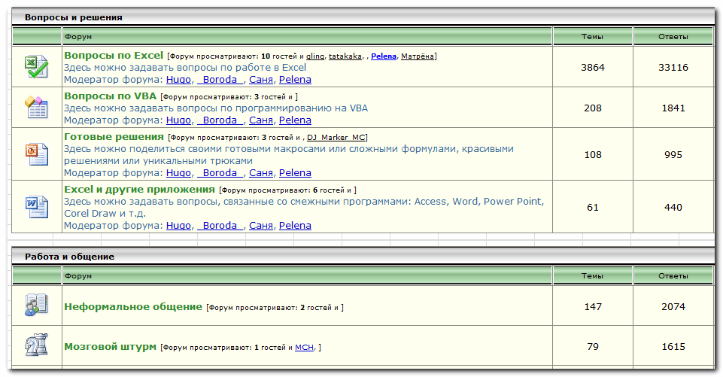Click moderator Hugo in Вопросы по VBA row
Image resolution: width=723 pixels, height=377 pixels.
178,120
